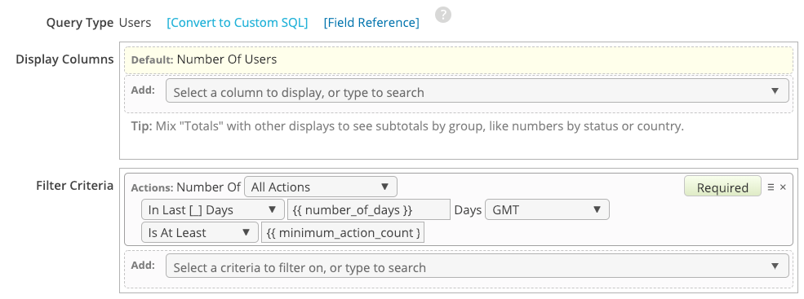Expand the Is At Least dropdown
Image resolution: width=804 pixels, height=299 pixels.
point(200,232)
